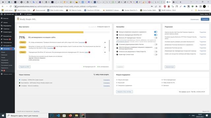Screen dimensions: 211x118
Task: Click the blue Поддержка button at top
Action: [x=205, y=19]
